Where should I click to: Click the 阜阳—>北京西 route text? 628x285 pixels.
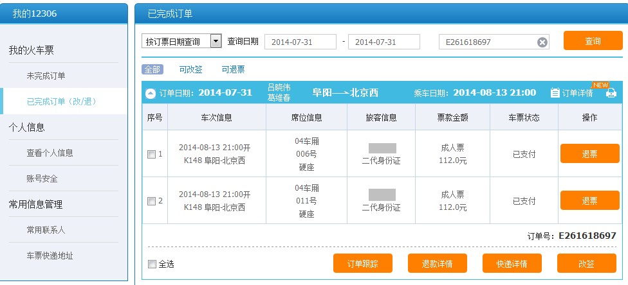[346, 92]
